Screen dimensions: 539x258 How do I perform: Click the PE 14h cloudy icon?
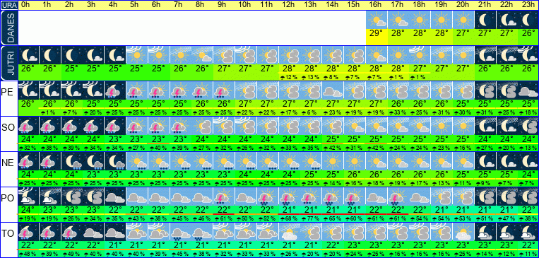pyautogui.click(x=333, y=90)
